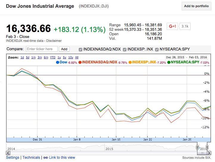The image size is (215, 162).
Task: Grab the left range slider handle
Action: pos(197,147)
